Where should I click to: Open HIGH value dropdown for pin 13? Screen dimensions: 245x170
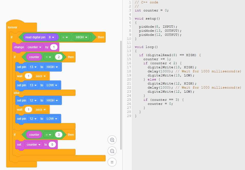pos(52,67)
